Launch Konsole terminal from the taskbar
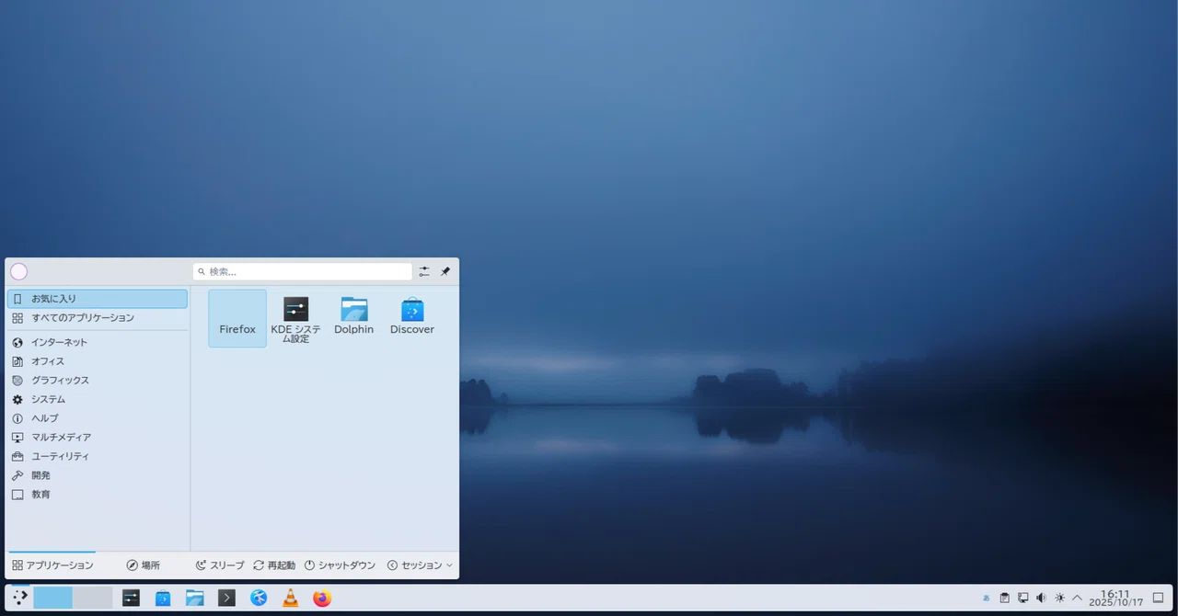 (x=226, y=598)
